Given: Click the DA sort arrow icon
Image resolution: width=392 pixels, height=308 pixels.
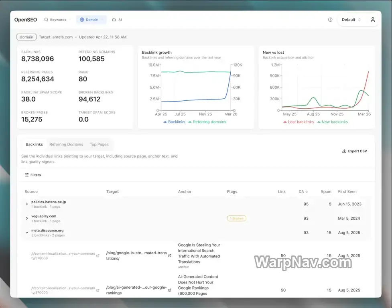Looking at the screenshot, I should coord(307,192).
